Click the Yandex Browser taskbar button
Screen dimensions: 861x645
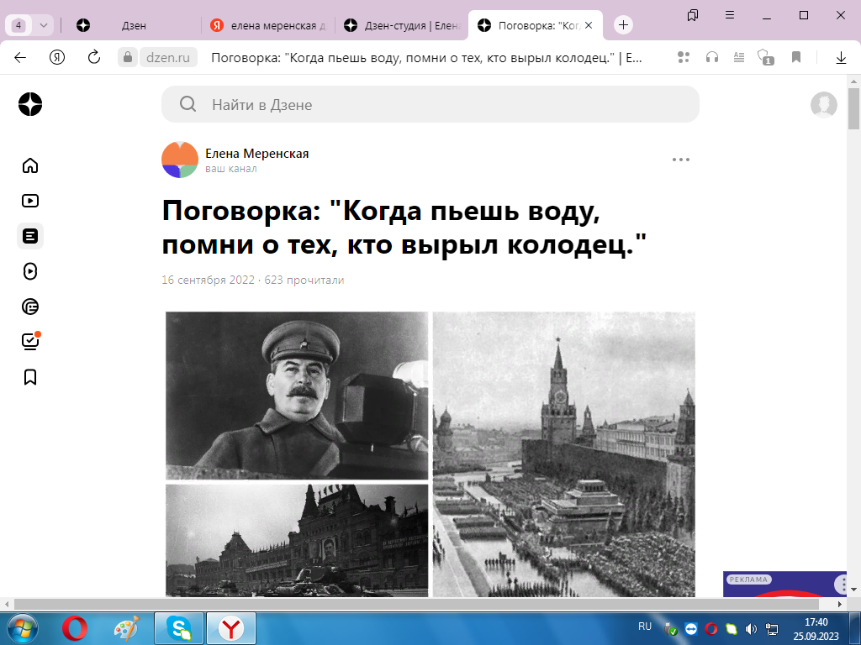point(231,628)
